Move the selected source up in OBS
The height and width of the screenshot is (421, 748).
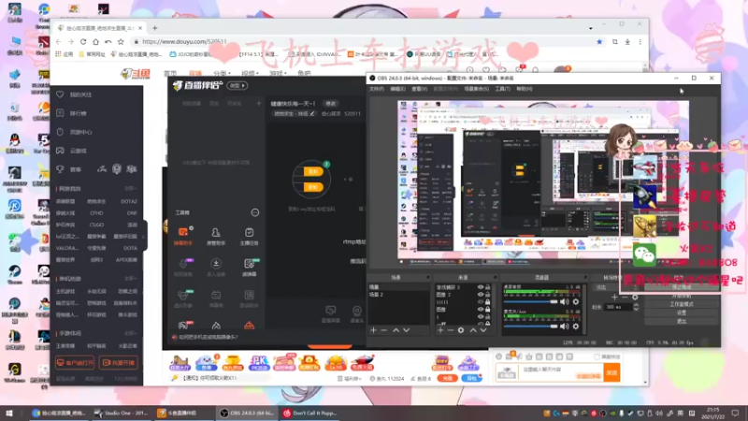[x=473, y=330]
